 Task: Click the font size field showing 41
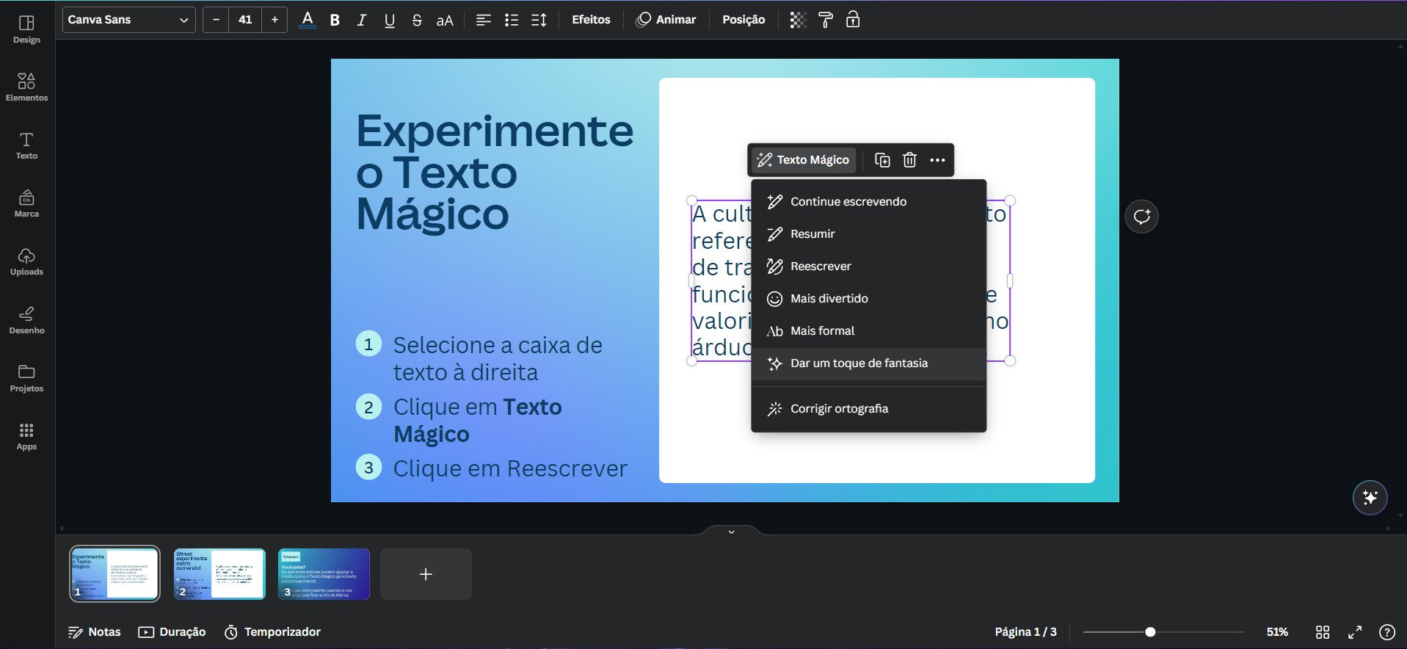click(x=245, y=20)
